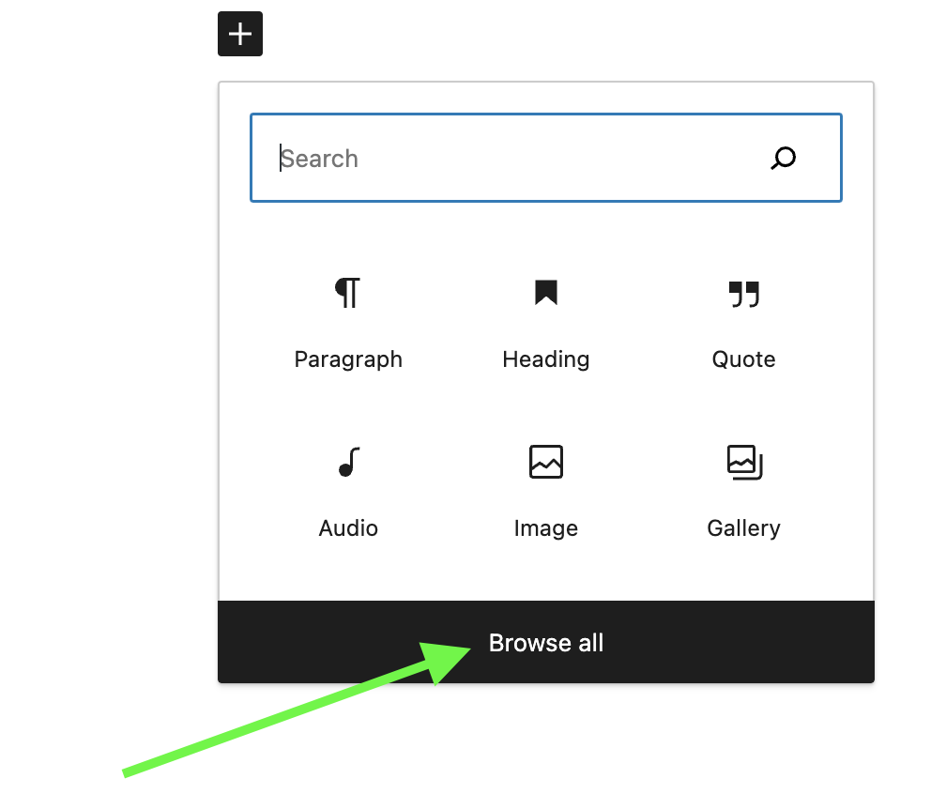Viewport: 946px width, 809px height.
Task: Click the stacked images Gallery icon
Action: pos(743,462)
